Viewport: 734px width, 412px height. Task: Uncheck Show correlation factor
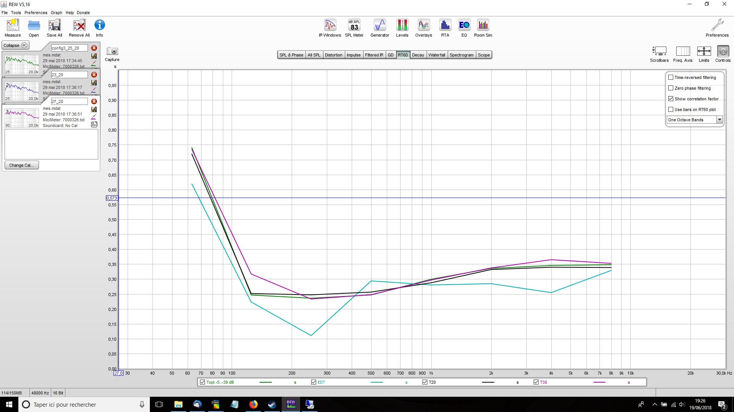click(671, 99)
